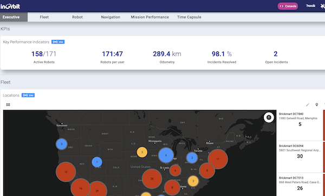
Task: Open the Time Capsule tab
Action: click(189, 17)
